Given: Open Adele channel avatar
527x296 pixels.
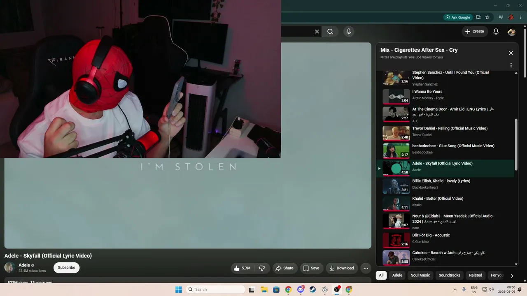Looking at the screenshot, I should click(x=9, y=268).
